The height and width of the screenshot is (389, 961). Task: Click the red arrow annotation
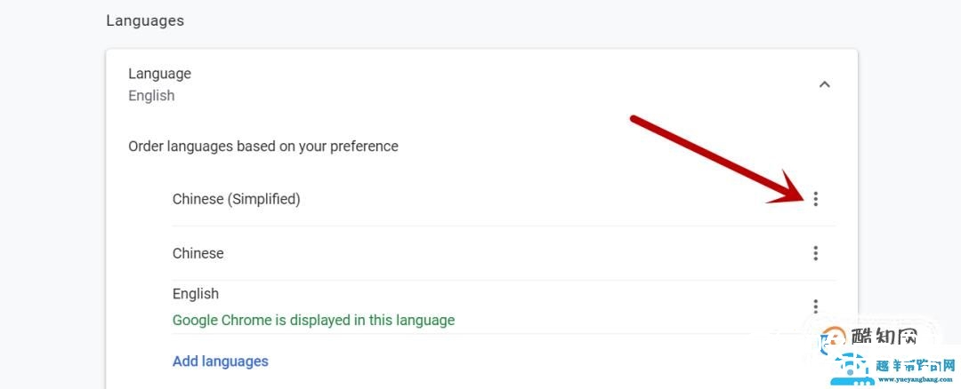tap(712, 157)
